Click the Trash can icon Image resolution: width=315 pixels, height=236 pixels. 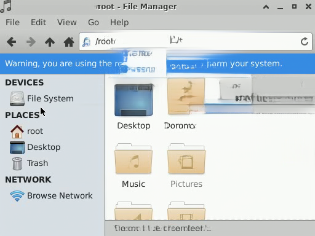click(x=17, y=163)
